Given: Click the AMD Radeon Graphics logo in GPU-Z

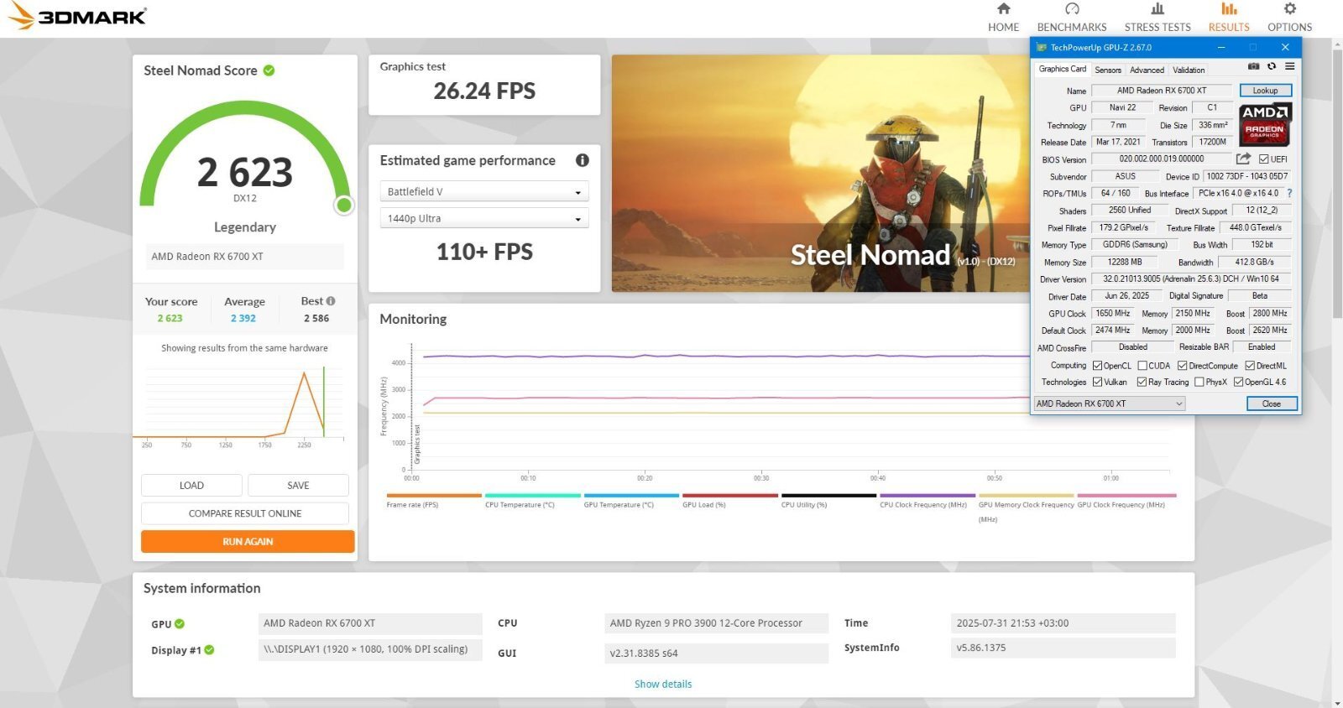Looking at the screenshot, I should (1264, 124).
